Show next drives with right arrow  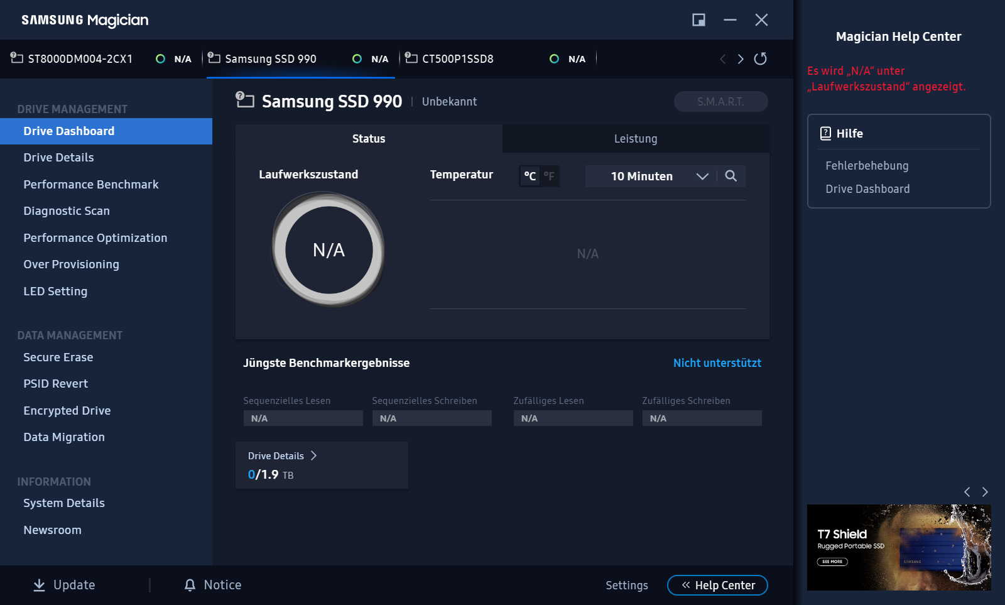click(741, 59)
